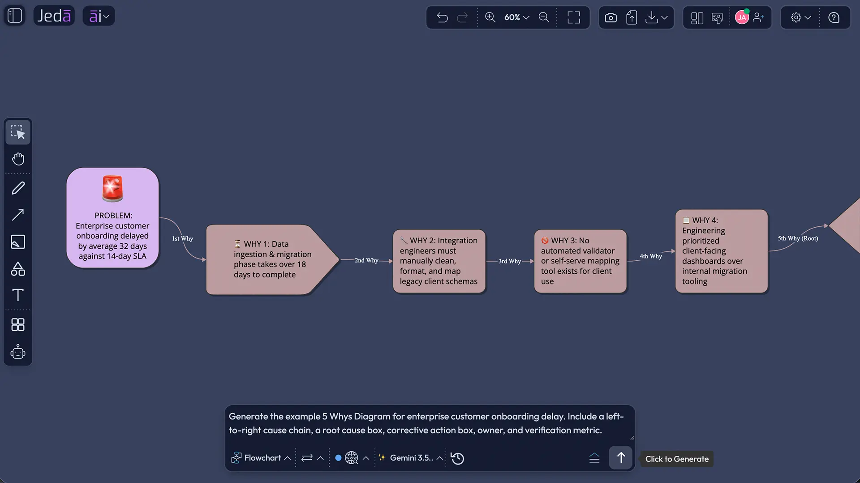Select the PROBLEM onboarding delay node
The width and height of the screenshot is (860, 483).
112,218
